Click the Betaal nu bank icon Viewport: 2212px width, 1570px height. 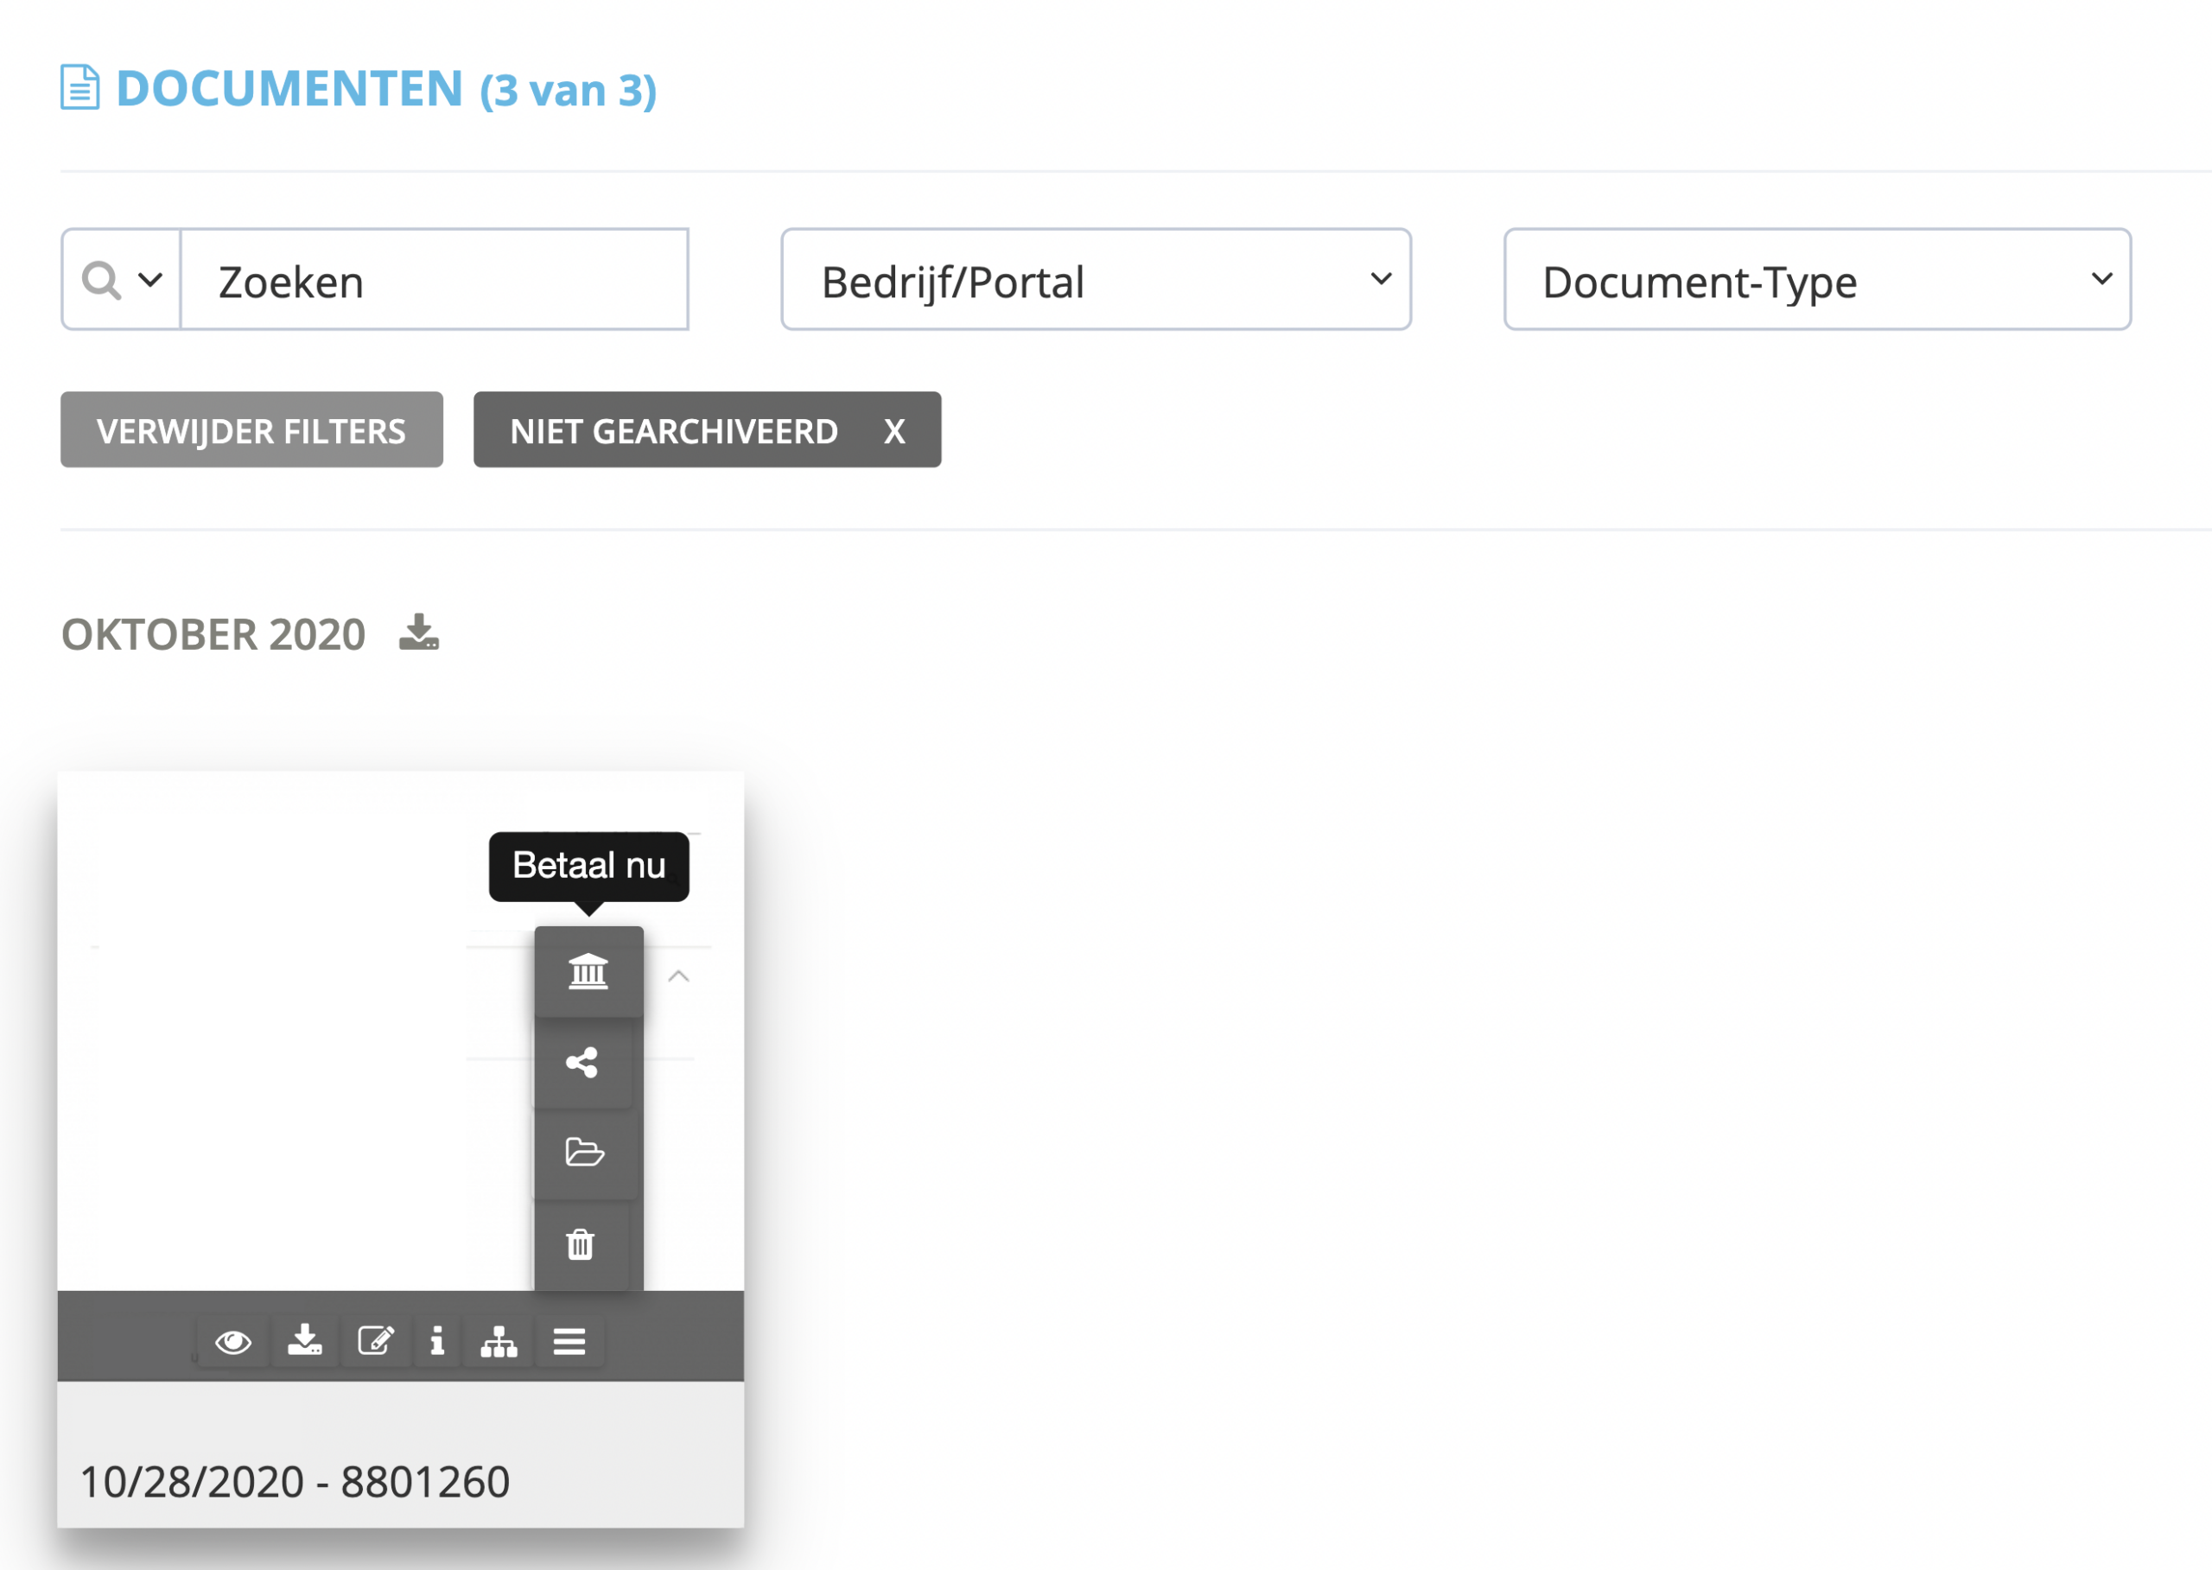click(588, 971)
